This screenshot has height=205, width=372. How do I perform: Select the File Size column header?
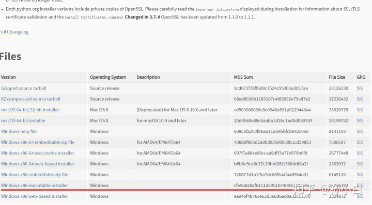coord(337,77)
